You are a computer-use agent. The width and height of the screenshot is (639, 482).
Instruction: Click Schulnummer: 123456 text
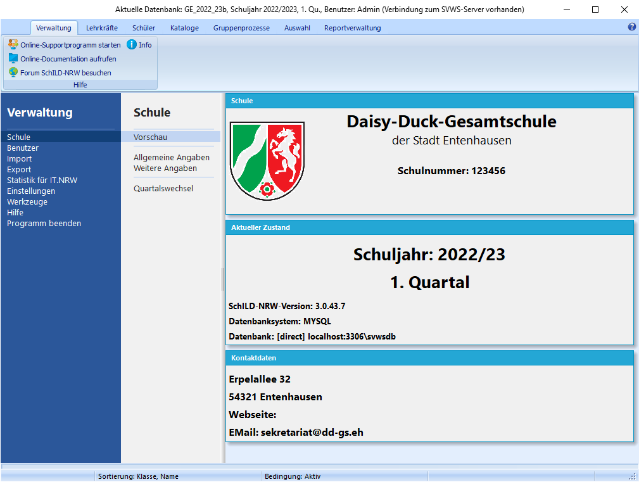(x=452, y=171)
